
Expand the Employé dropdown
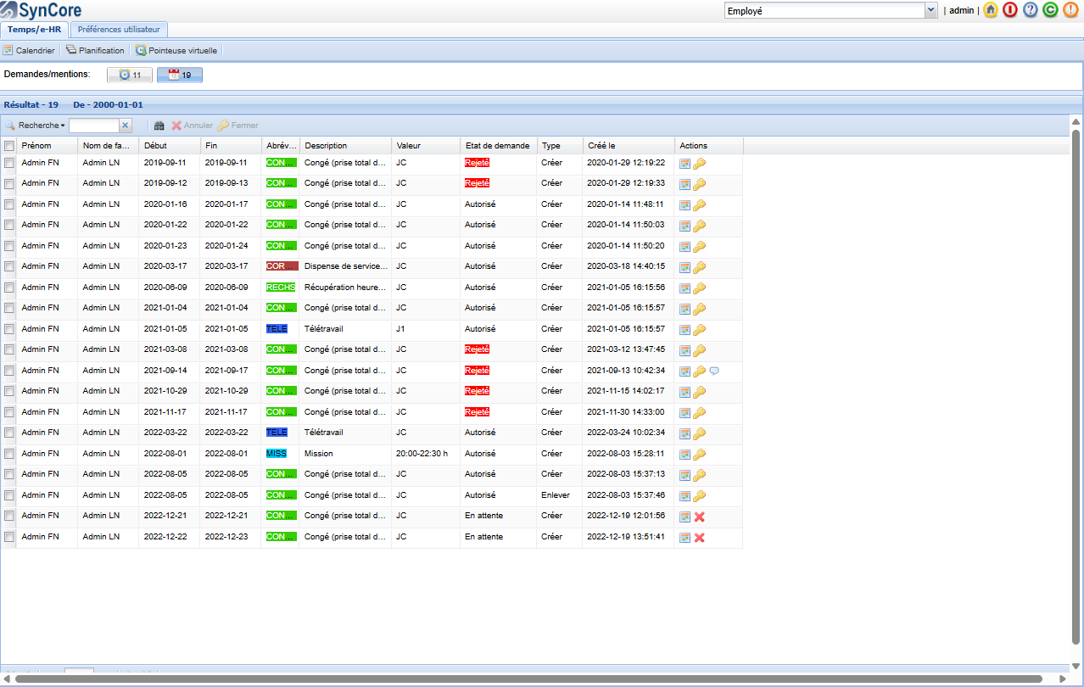click(x=930, y=10)
